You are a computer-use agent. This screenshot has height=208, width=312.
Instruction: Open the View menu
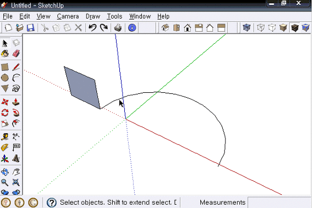[x=43, y=16]
